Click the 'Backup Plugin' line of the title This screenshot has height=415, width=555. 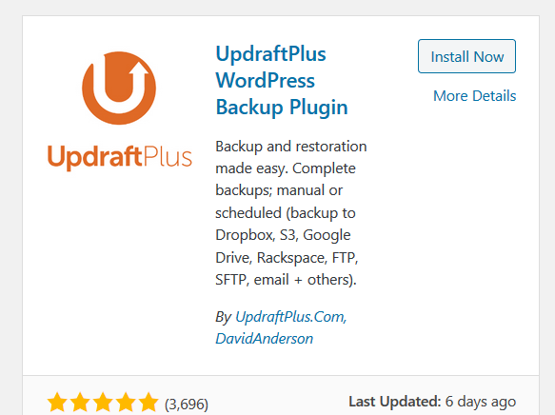[282, 108]
